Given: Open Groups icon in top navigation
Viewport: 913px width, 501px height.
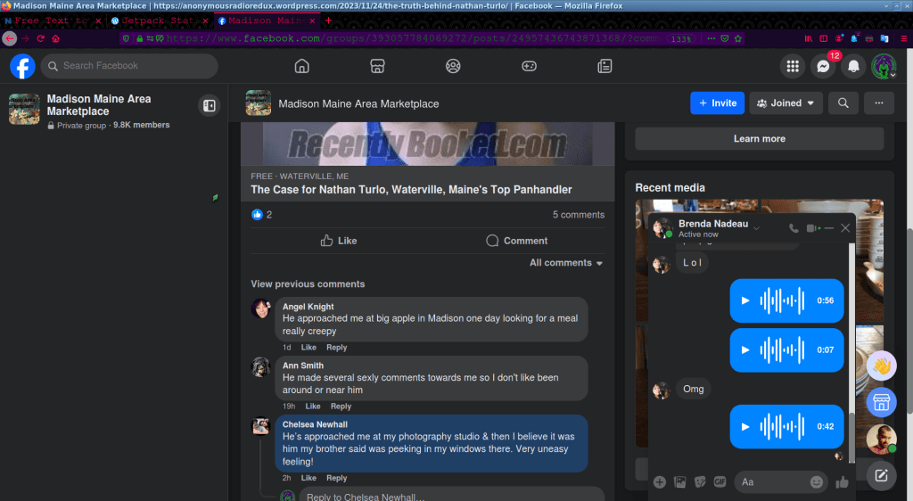Looking at the screenshot, I should [x=453, y=66].
